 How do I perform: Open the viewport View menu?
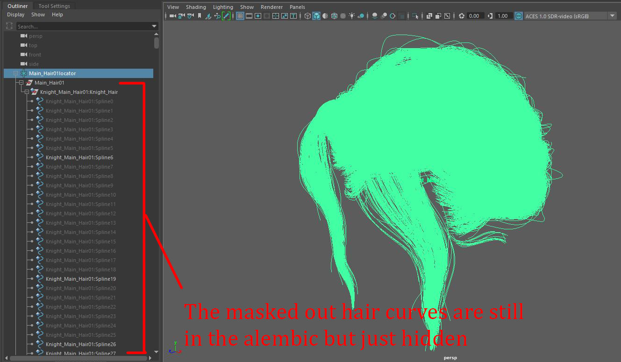(x=173, y=7)
